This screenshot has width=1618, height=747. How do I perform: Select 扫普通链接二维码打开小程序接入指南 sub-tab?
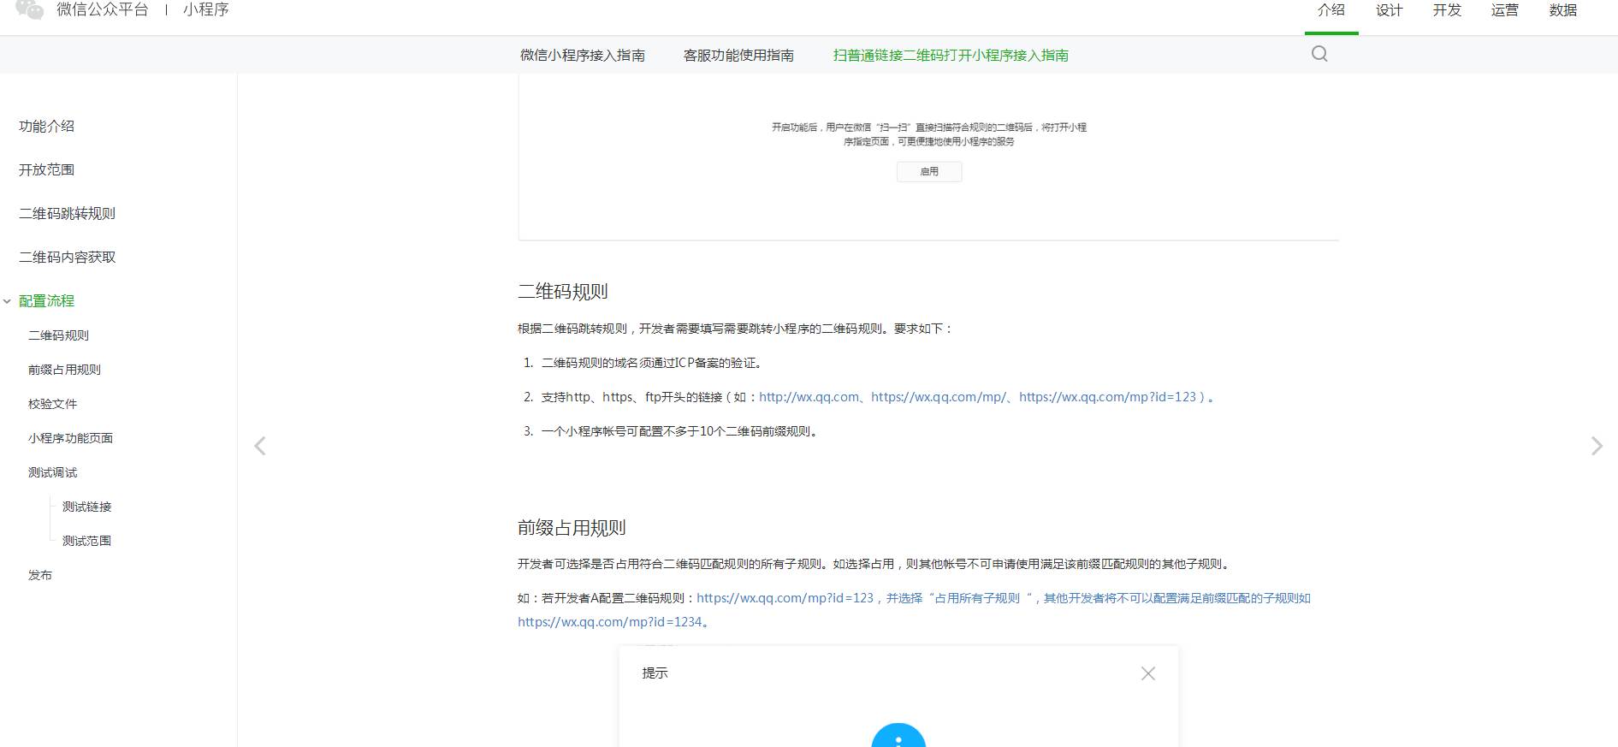(951, 56)
